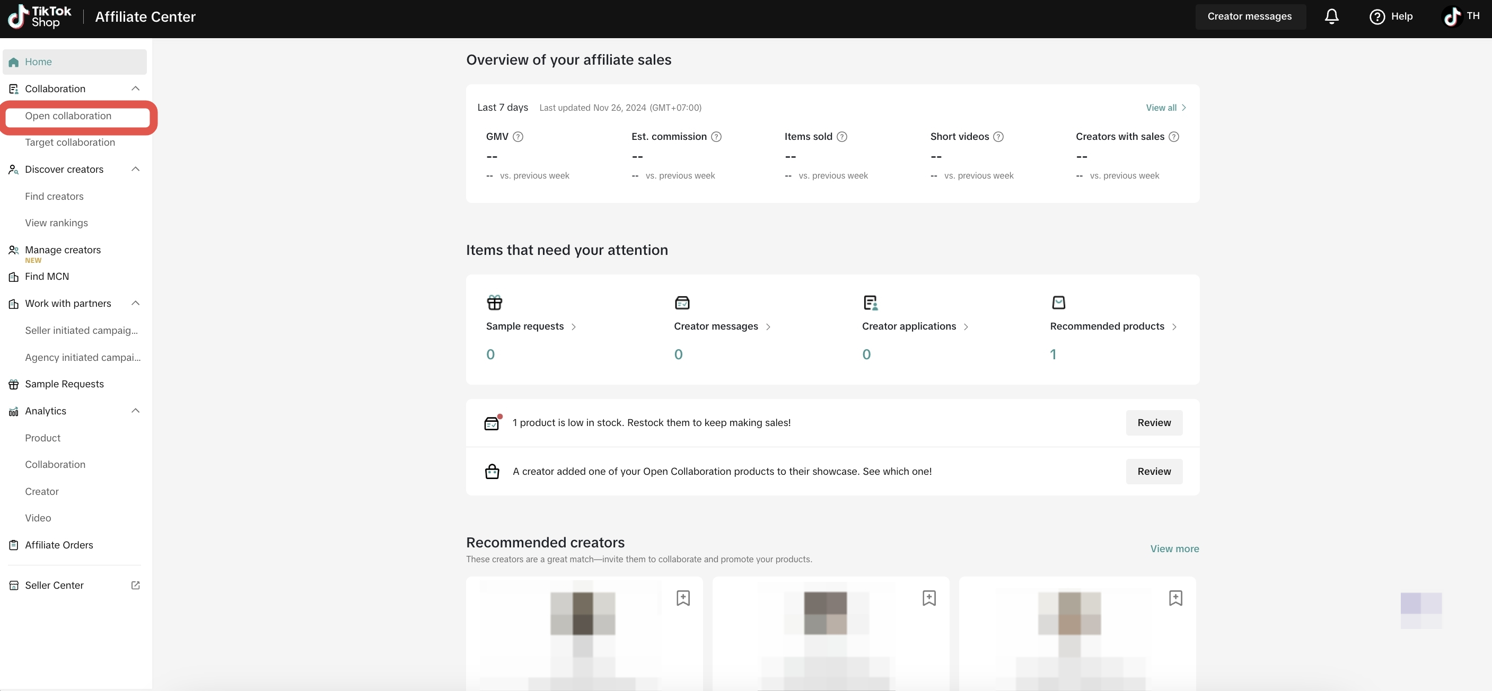
Task: Click the Est. commission info icon
Action: [716, 137]
